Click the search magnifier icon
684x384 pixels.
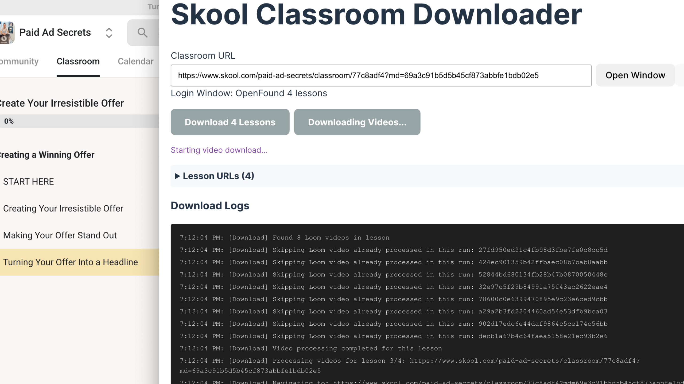[x=142, y=33]
